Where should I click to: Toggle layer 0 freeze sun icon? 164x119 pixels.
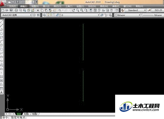pos(51,15)
